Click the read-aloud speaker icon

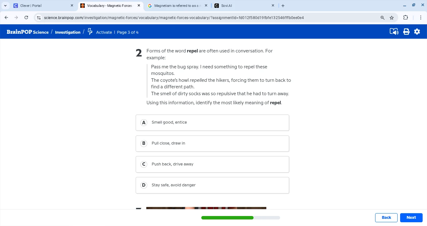click(x=394, y=32)
